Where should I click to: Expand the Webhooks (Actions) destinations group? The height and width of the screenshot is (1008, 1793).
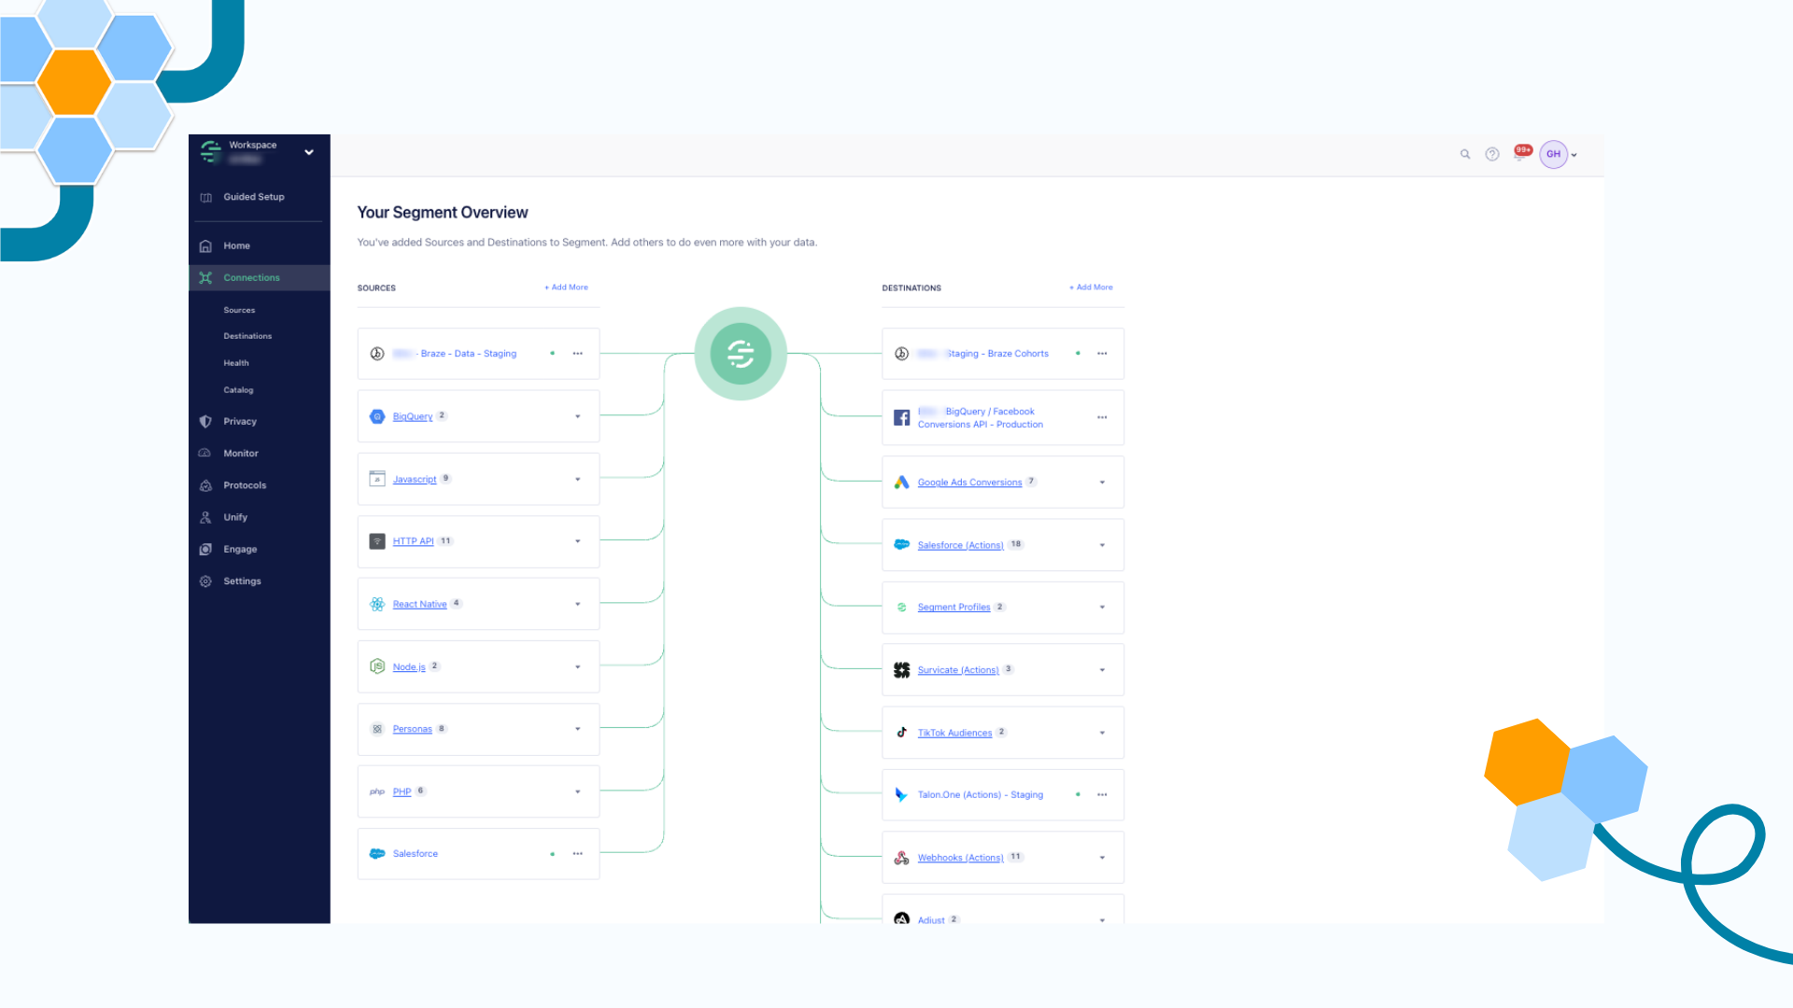pyautogui.click(x=1102, y=858)
